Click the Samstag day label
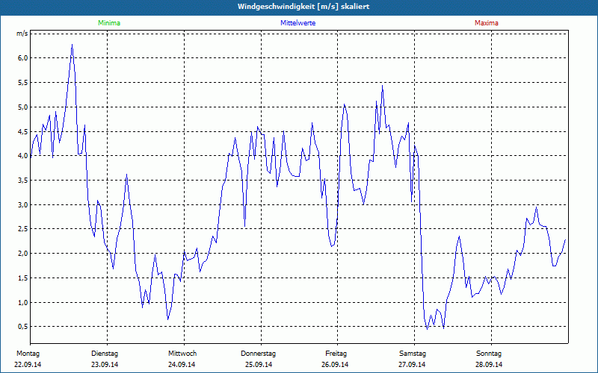The height and width of the screenshot is (373, 598). click(413, 354)
